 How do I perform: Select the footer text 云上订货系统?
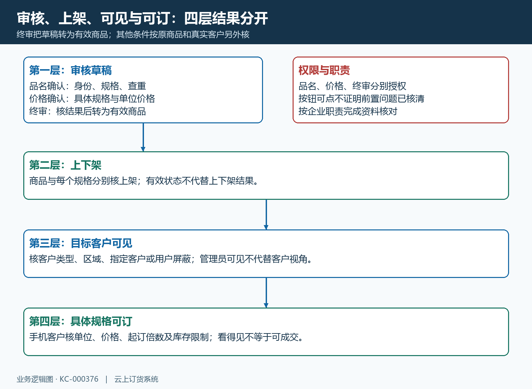(x=136, y=379)
